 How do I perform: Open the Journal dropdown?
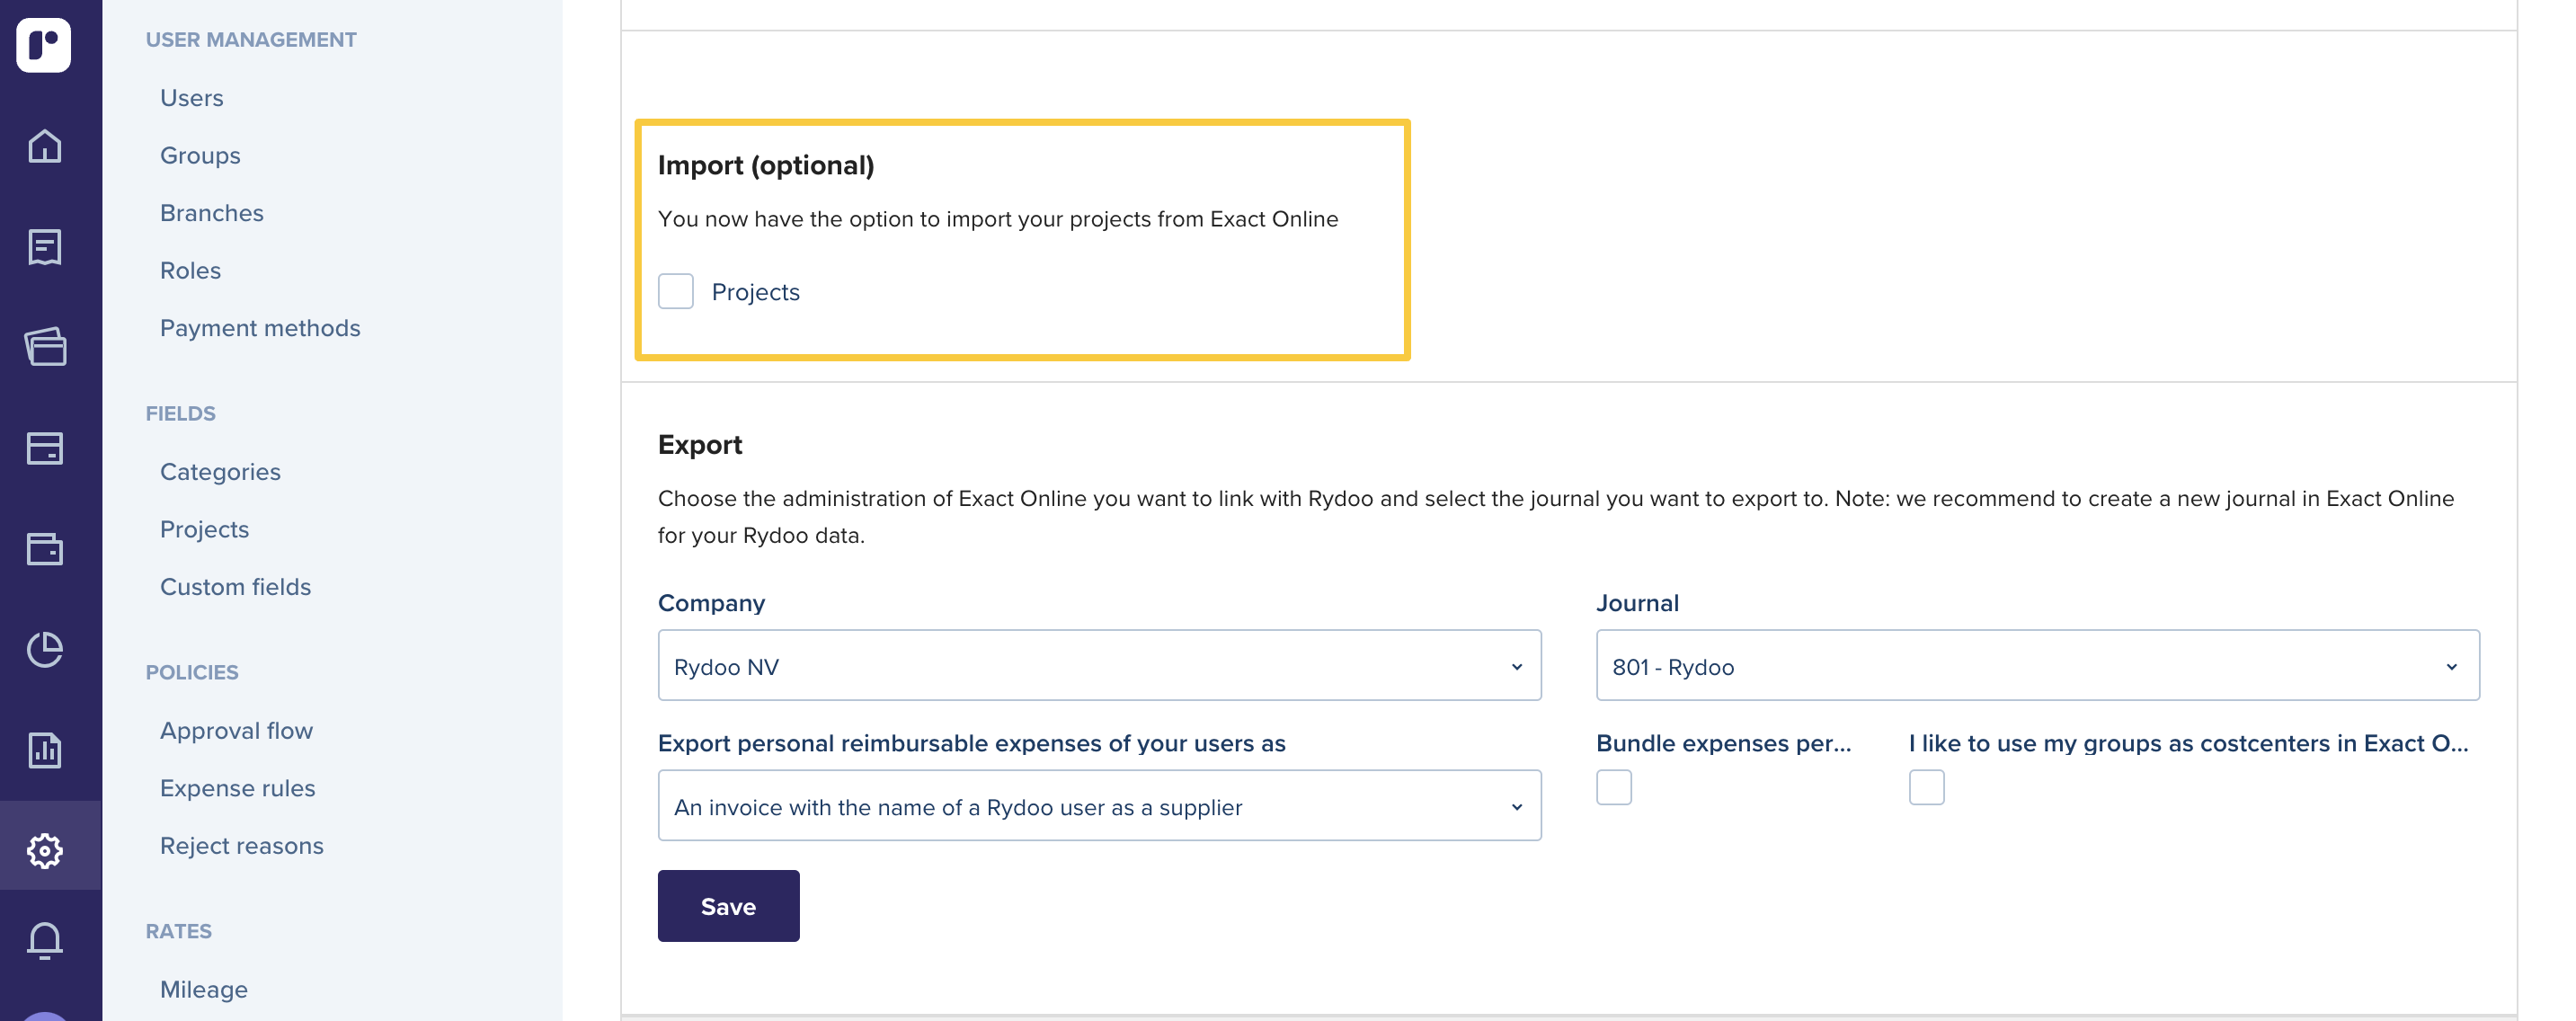tap(2036, 666)
